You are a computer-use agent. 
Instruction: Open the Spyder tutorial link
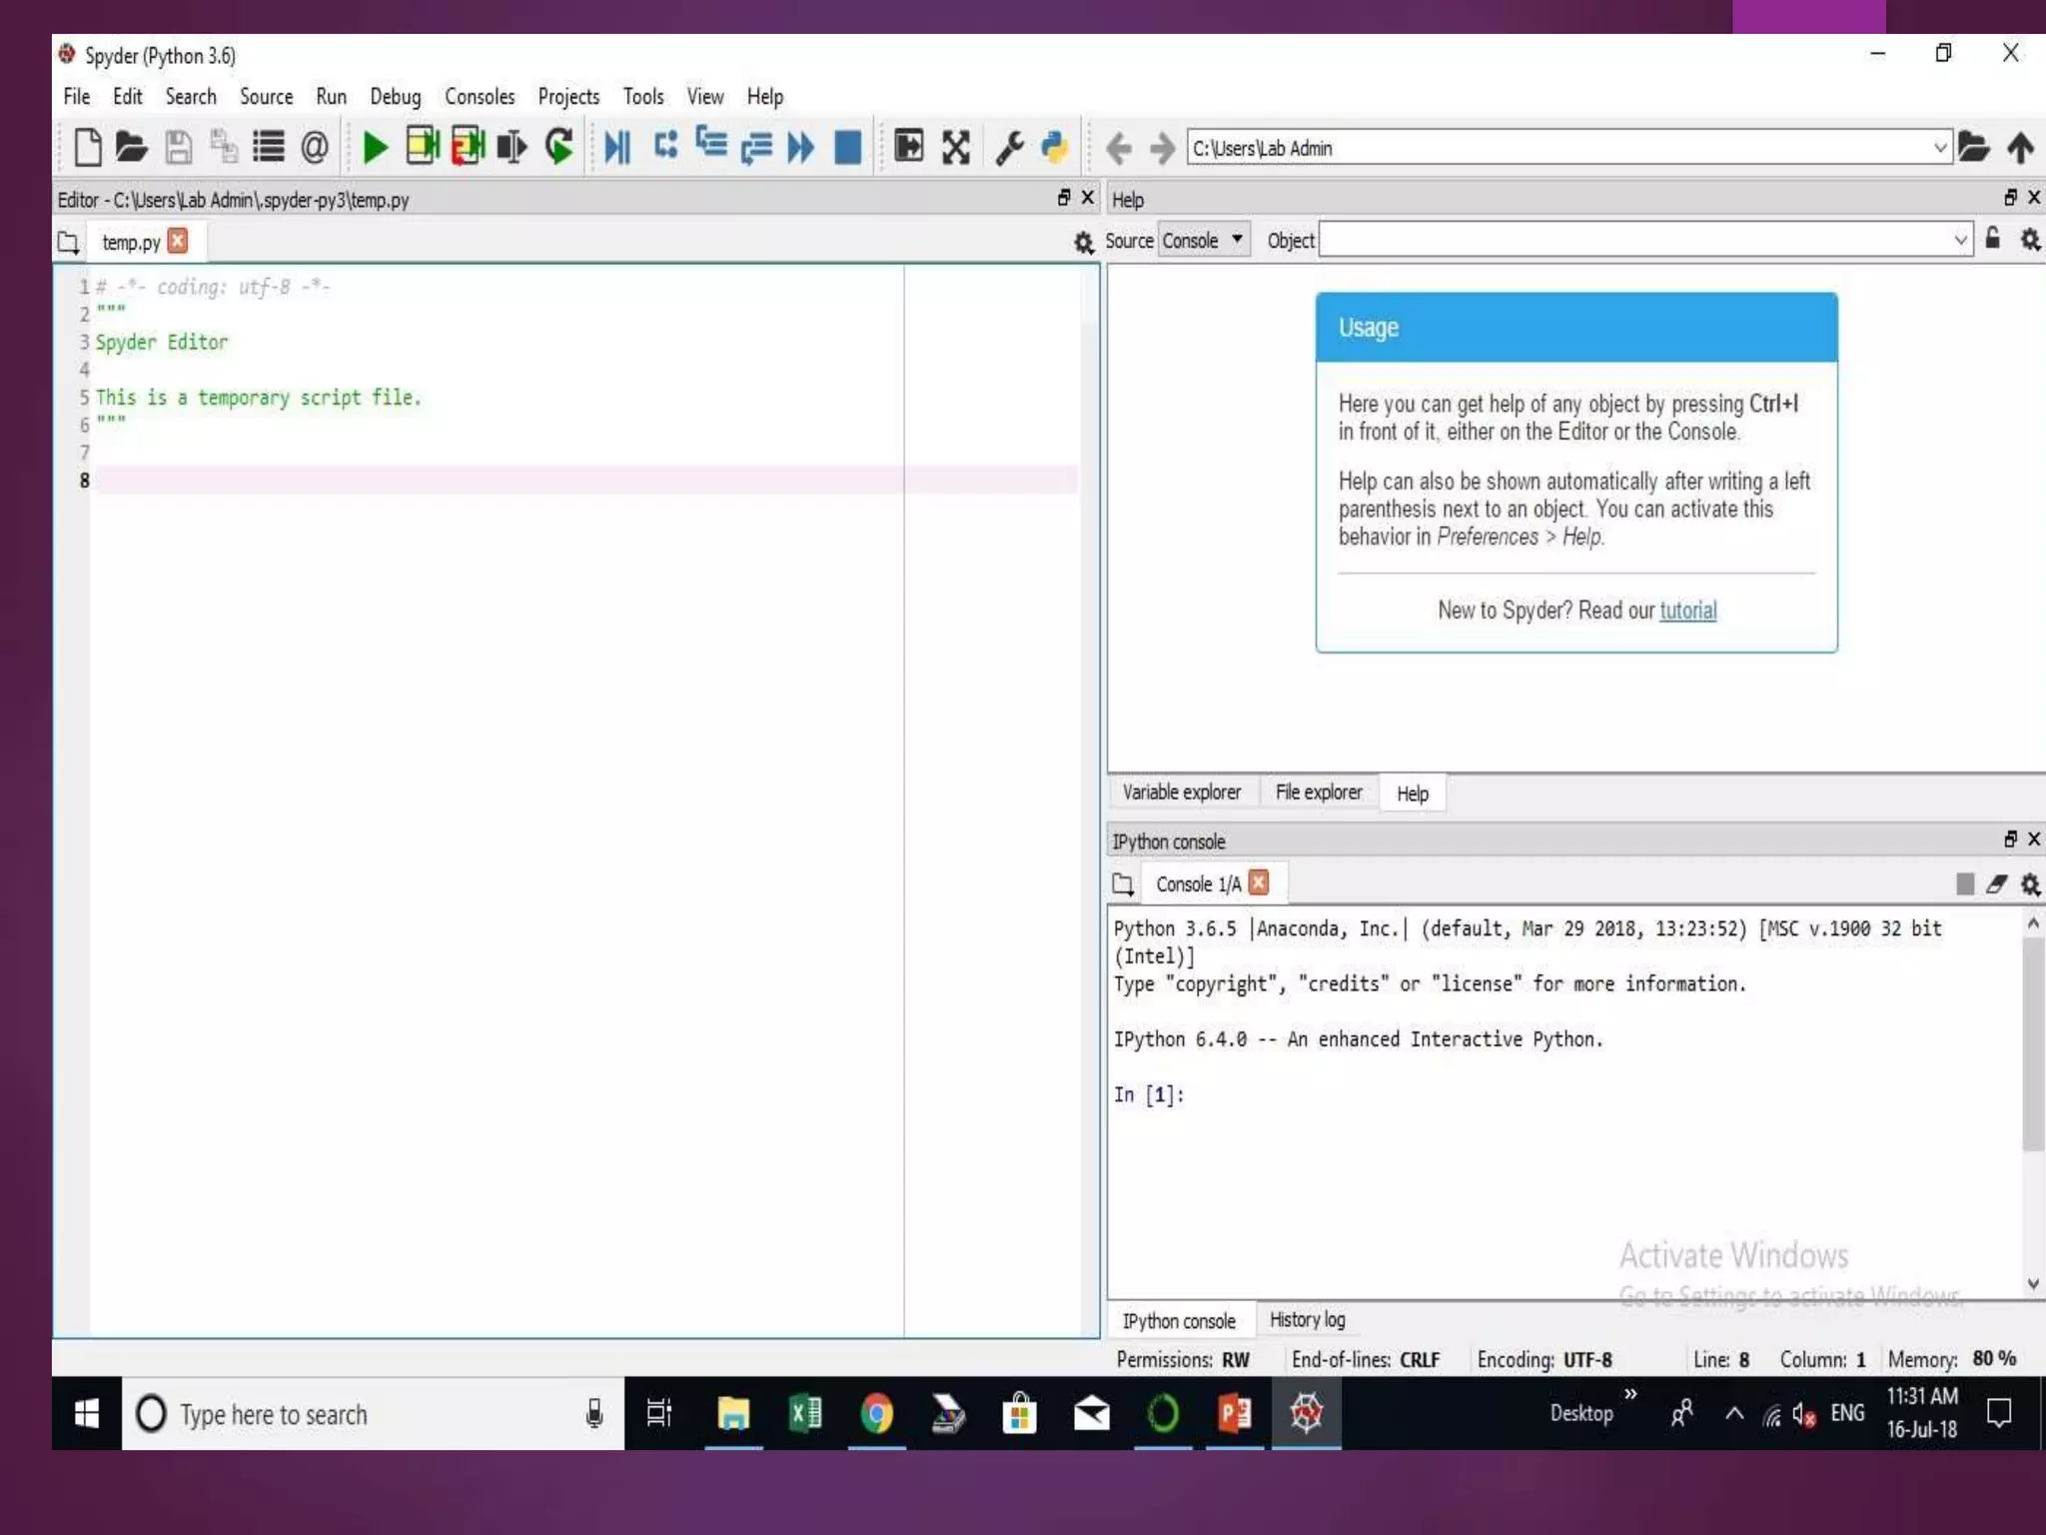pos(1687,611)
